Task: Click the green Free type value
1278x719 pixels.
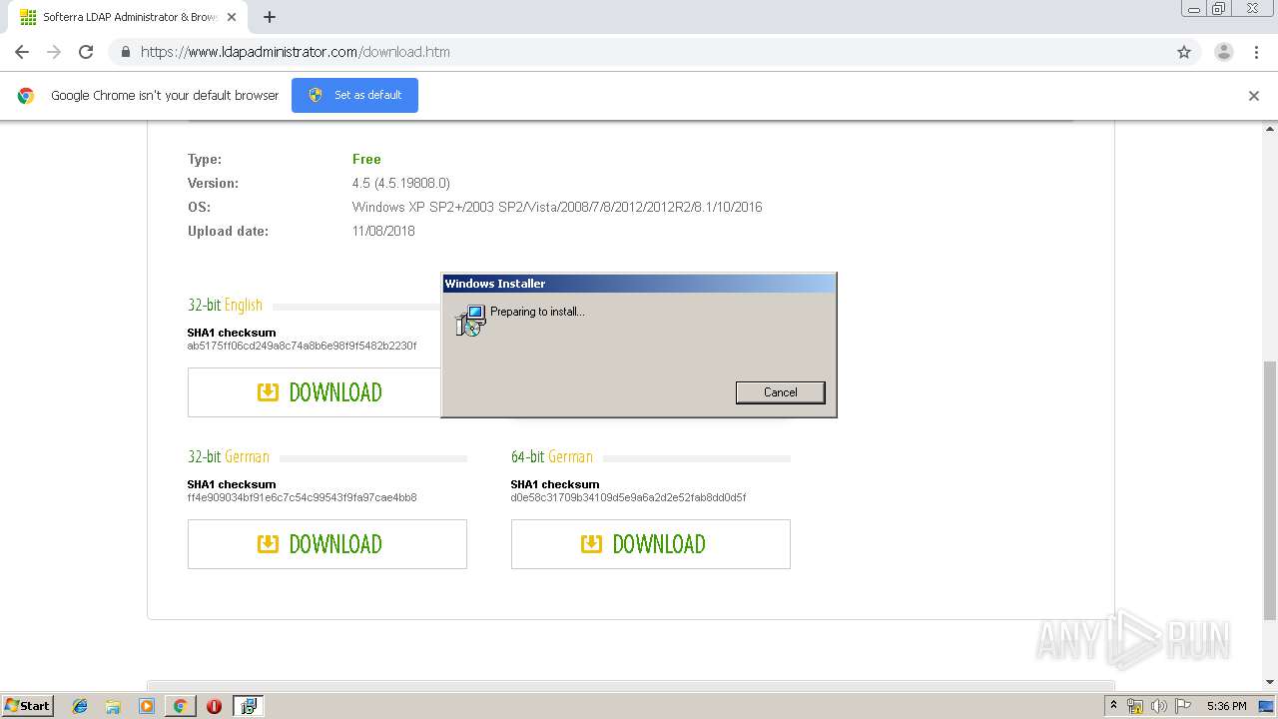Action: (x=366, y=159)
